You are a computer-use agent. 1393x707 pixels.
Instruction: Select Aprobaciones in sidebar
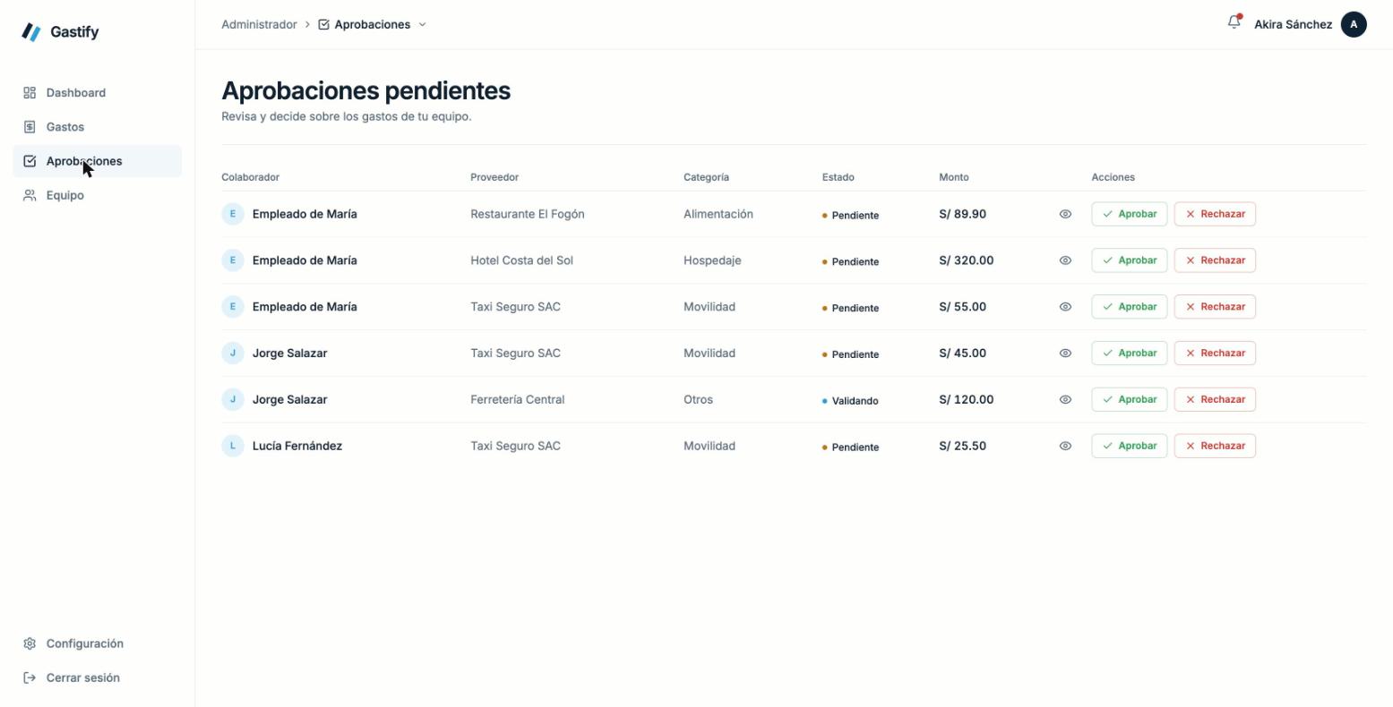98,161
